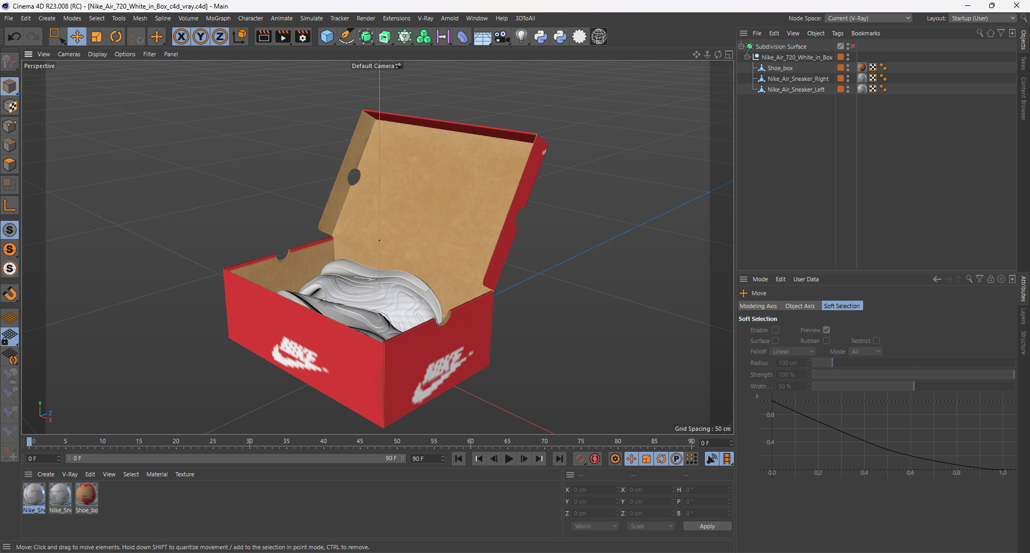Enable Edges mode in left palette
This screenshot has width=1030, height=553.
tap(10, 145)
